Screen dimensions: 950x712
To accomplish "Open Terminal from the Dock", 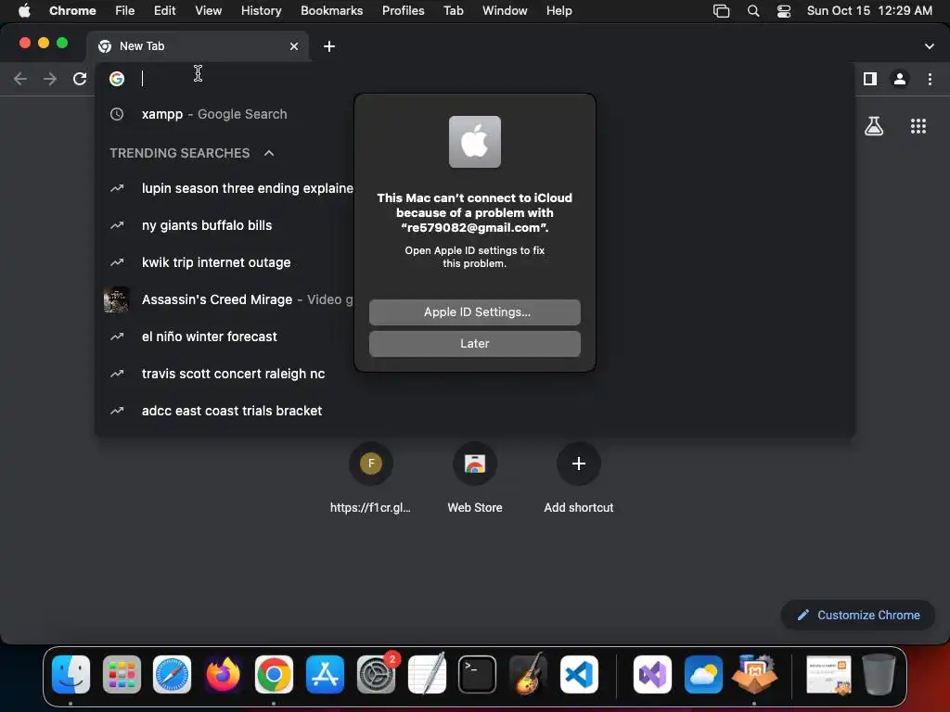I will (478, 675).
